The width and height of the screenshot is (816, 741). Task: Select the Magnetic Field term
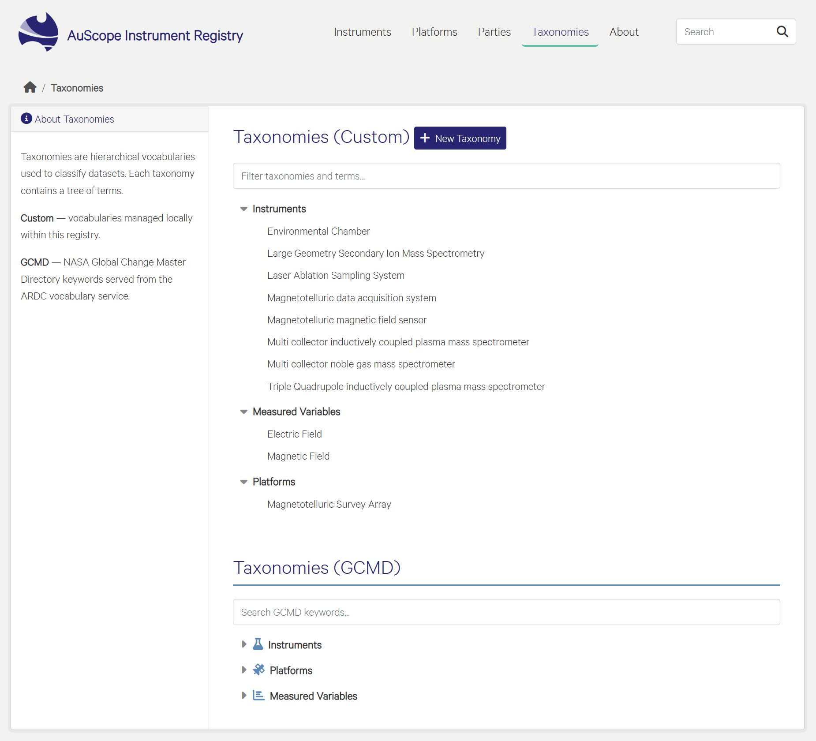click(298, 457)
